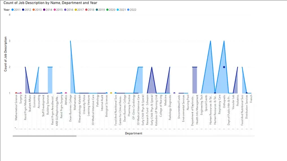Click the 'Count of Job Description' y-axis title

(5, 54)
